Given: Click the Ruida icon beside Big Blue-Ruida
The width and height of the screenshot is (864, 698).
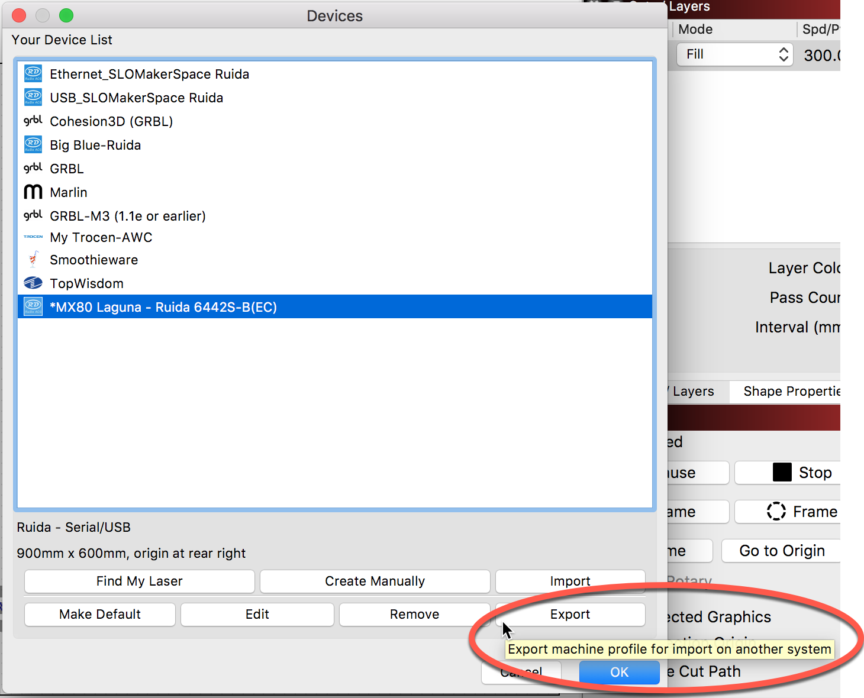Looking at the screenshot, I should click(33, 145).
